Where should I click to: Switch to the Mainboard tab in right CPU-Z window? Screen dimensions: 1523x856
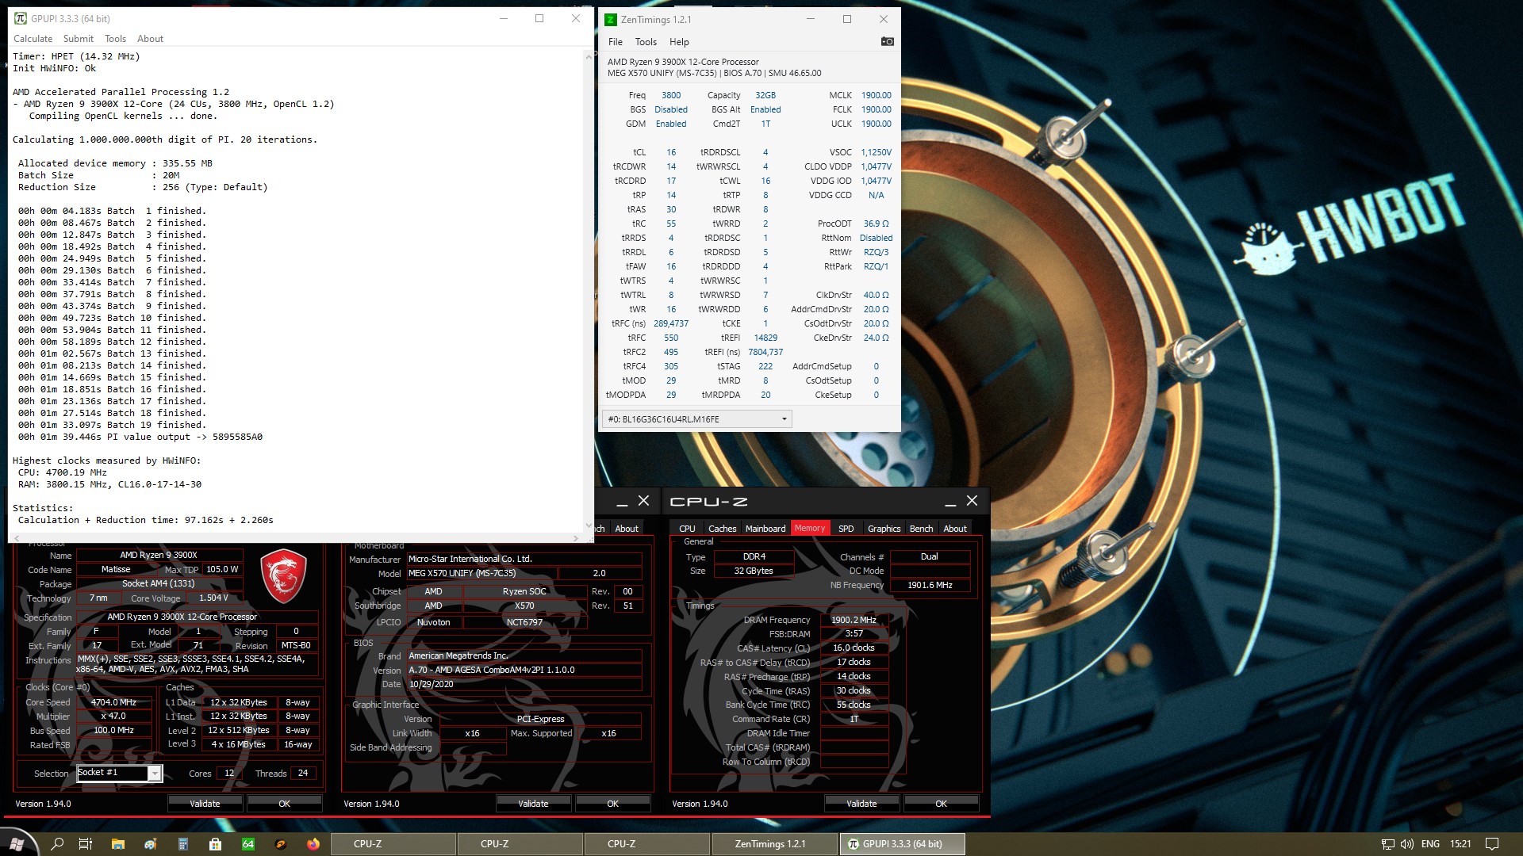[x=765, y=529]
